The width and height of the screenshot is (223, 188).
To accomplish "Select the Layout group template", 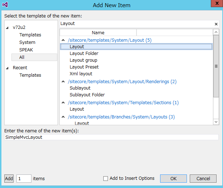I will pyautogui.click(x=83, y=60).
